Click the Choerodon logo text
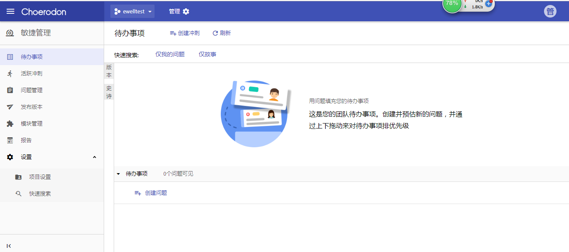This screenshot has height=252, width=569. (44, 12)
